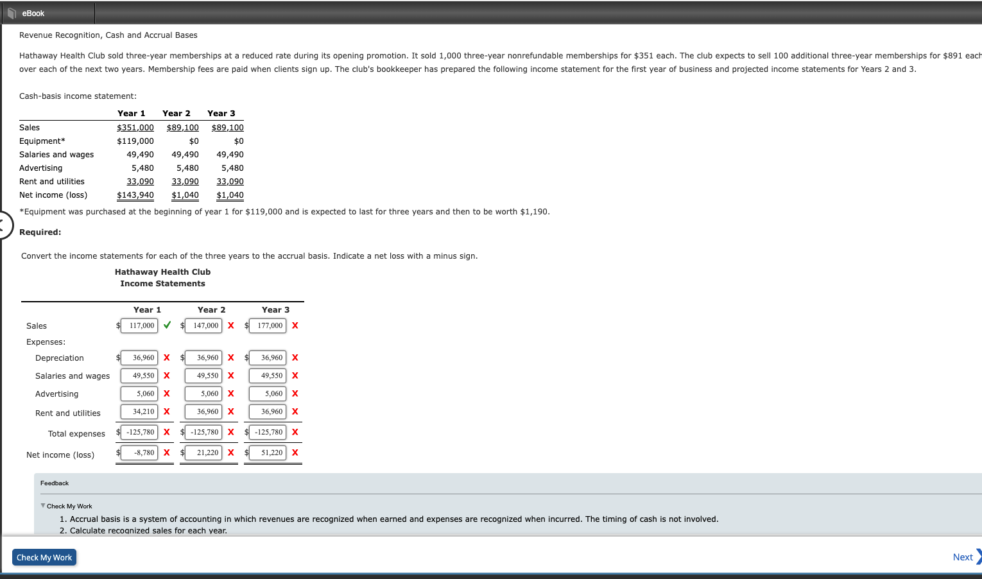
Task: Click the Required: heading
Action: 40,232
